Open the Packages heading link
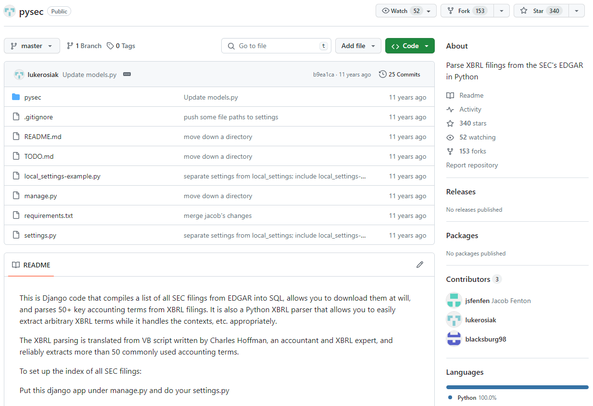This screenshot has width=593, height=406. [x=462, y=235]
